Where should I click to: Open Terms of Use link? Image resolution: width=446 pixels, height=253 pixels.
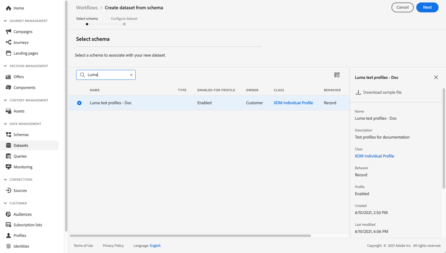click(x=83, y=246)
